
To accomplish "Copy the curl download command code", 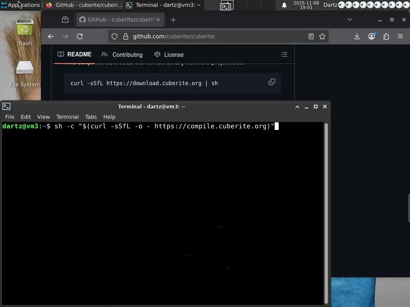I will pyautogui.click(x=272, y=82).
